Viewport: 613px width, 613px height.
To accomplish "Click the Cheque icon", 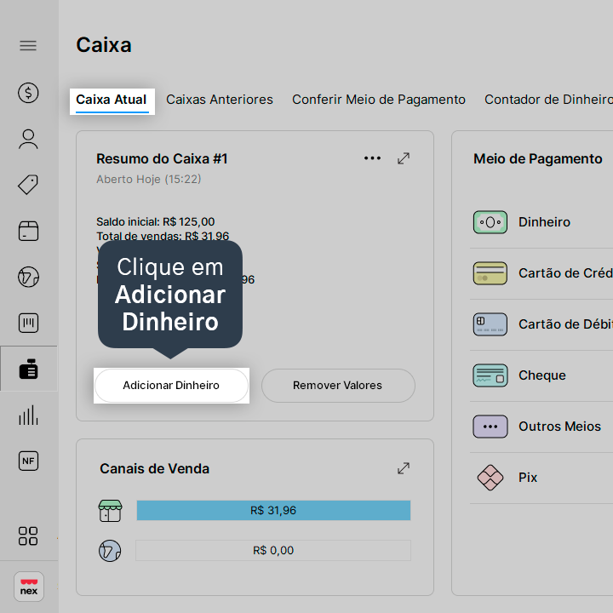I will coord(490,375).
